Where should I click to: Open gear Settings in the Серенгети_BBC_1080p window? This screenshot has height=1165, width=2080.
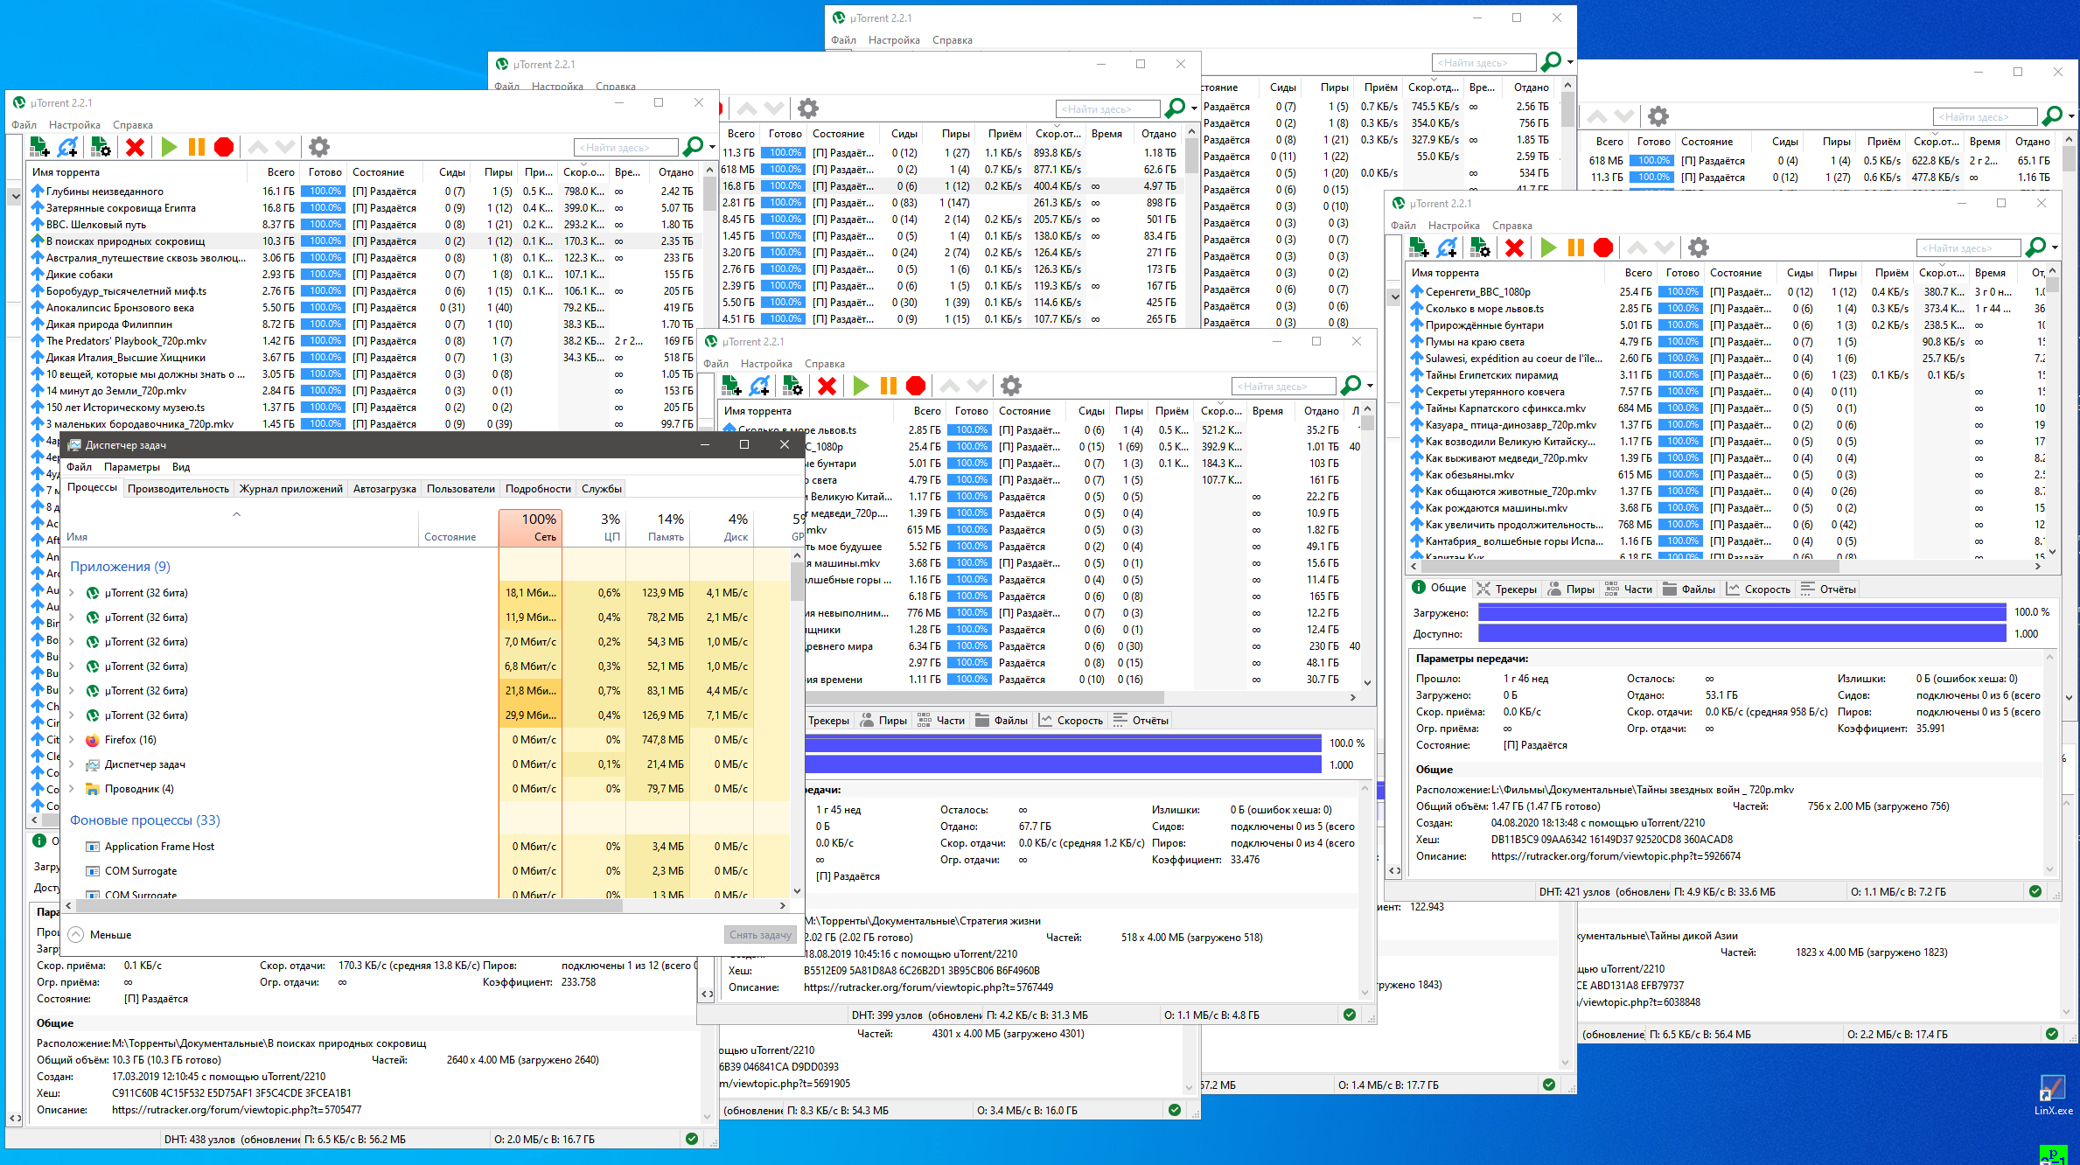pos(1699,248)
